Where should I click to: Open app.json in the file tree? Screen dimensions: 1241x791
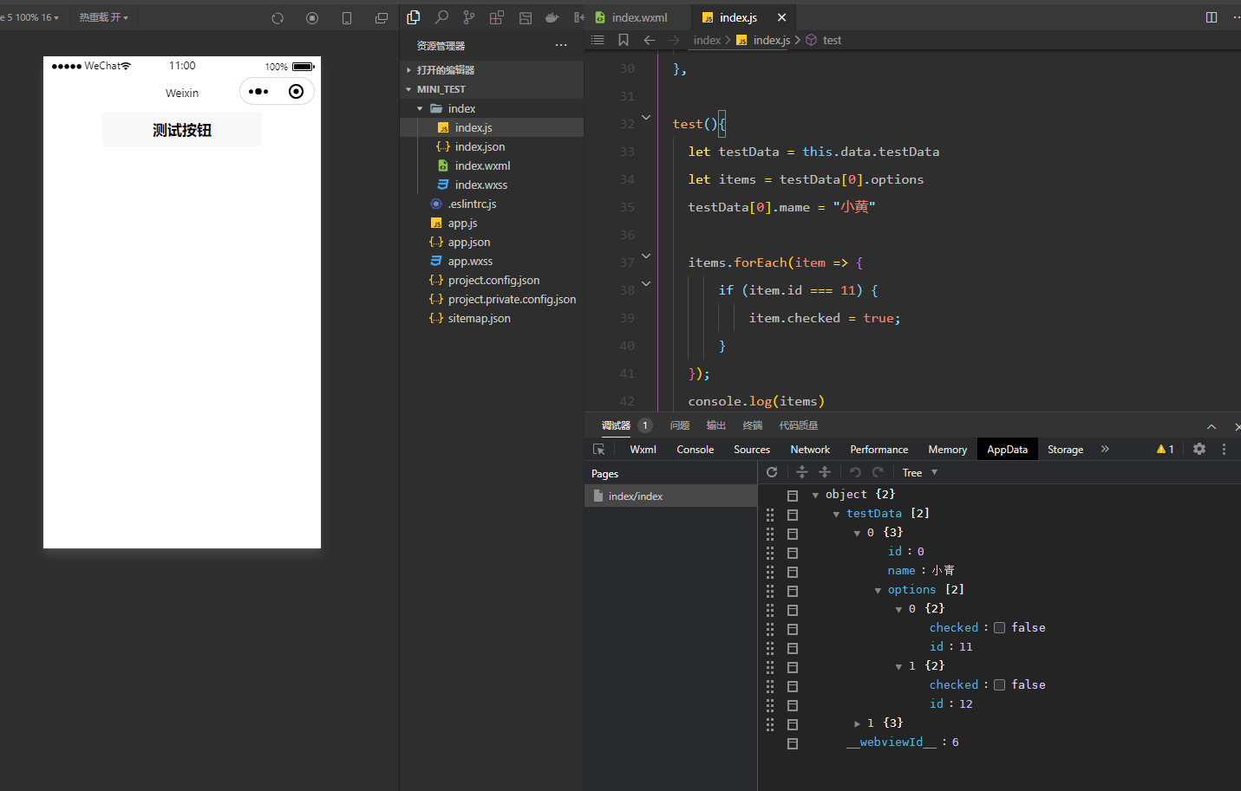click(x=468, y=243)
